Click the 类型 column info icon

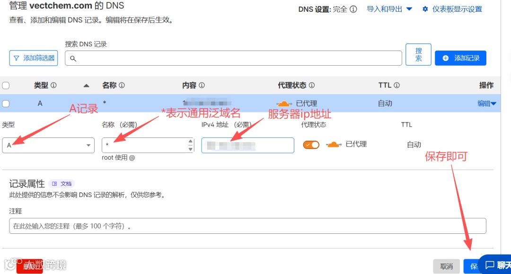(54, 85)
